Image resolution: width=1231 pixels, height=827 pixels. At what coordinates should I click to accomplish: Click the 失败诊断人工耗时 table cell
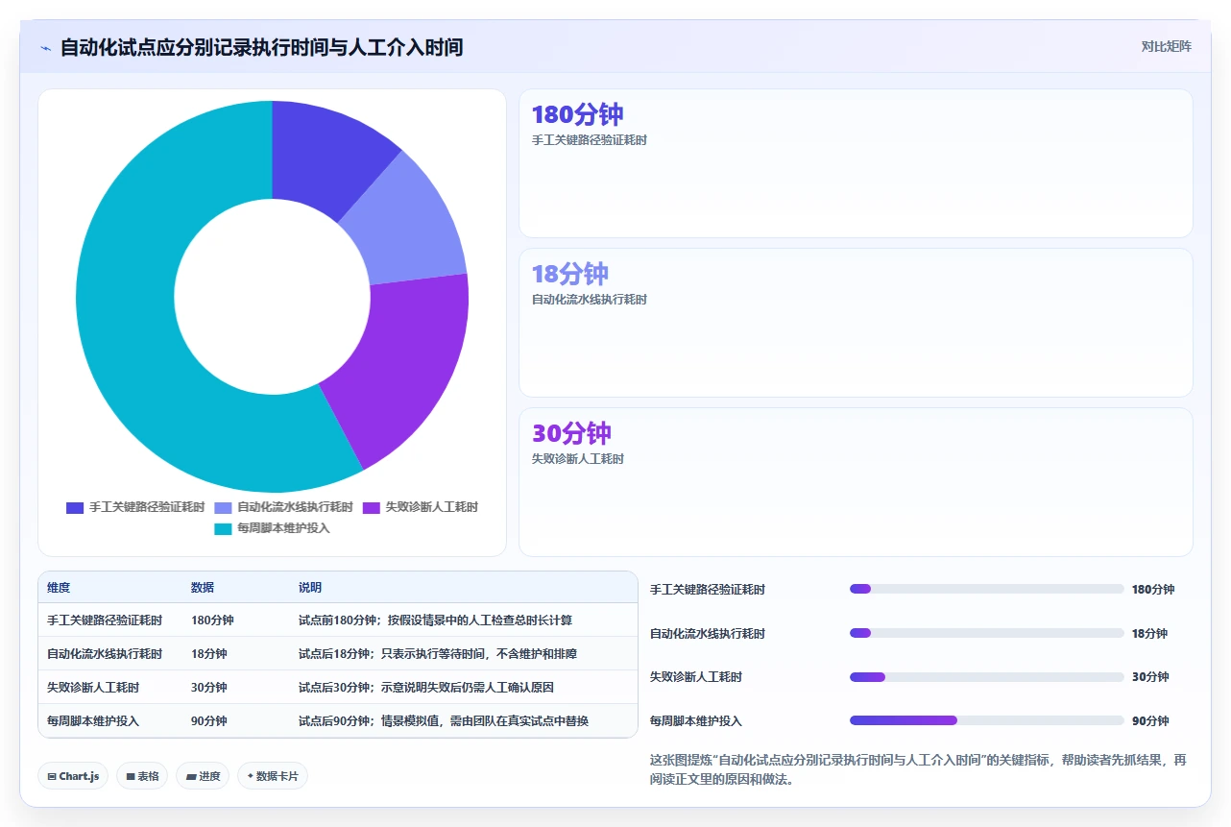pyautogui.click(x=93, y=688)
